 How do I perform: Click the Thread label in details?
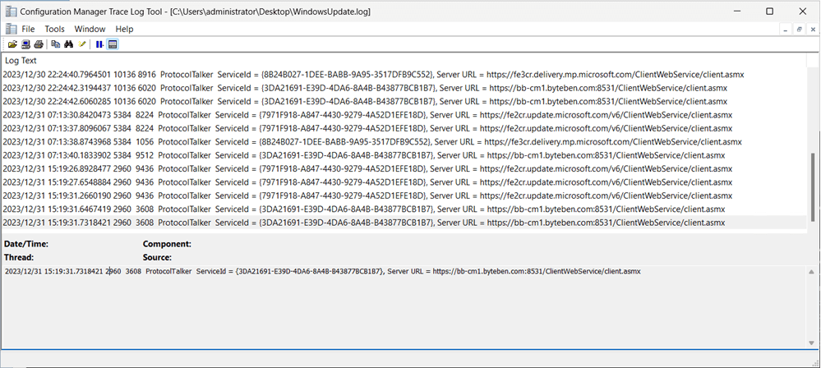point(19,258)
